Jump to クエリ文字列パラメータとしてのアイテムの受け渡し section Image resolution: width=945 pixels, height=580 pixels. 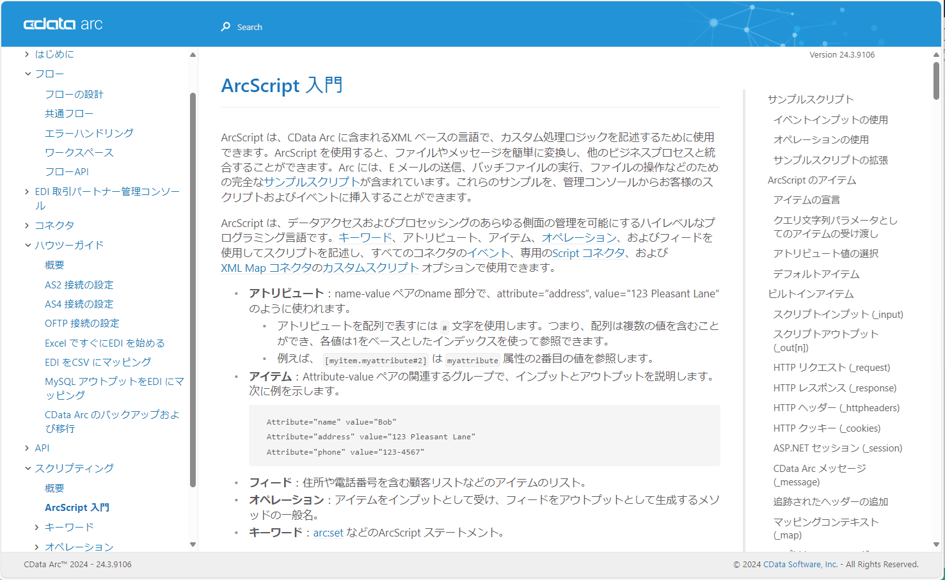[836, 227]
